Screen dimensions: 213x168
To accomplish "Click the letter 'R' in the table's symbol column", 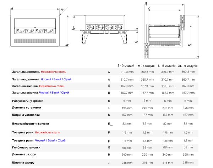I will (x=109, y=101).
